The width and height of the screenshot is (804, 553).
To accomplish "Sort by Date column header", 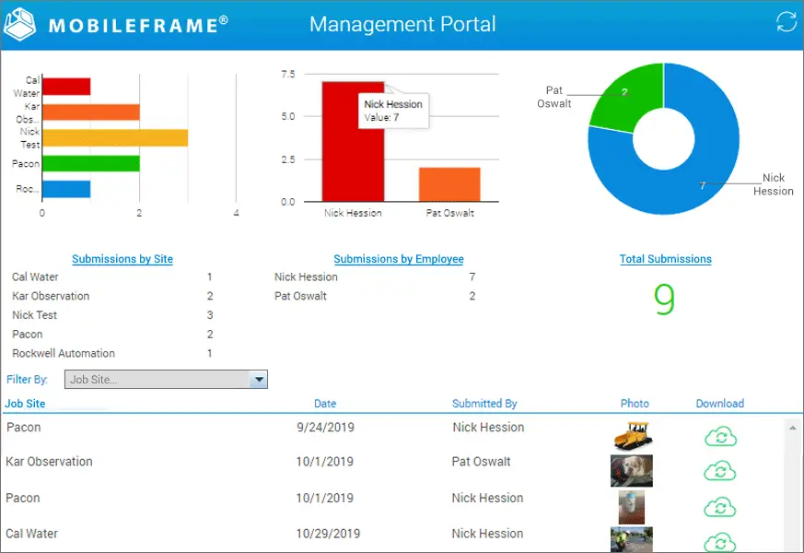I will click(x=325, y=404).
